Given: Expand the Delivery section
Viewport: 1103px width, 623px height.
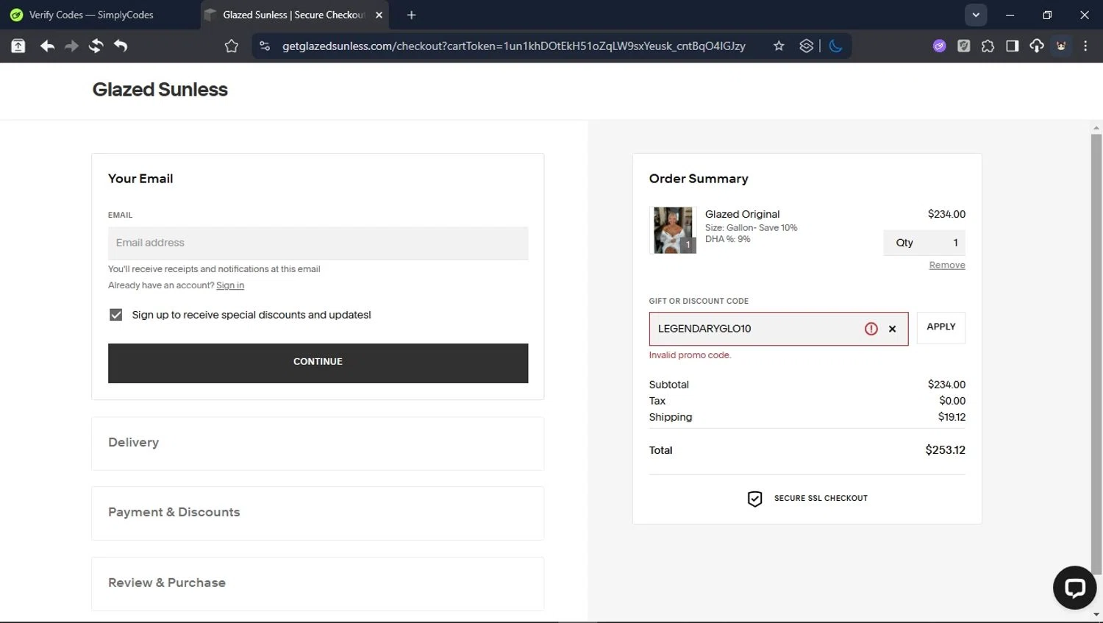Looking at the screenshot, I should tap(318, 443).
